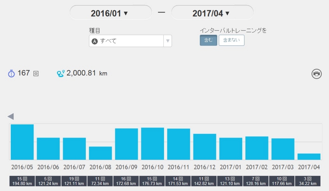Click the 種目 label
This screenshot has height=191, width=329.
tap(94, 31)
